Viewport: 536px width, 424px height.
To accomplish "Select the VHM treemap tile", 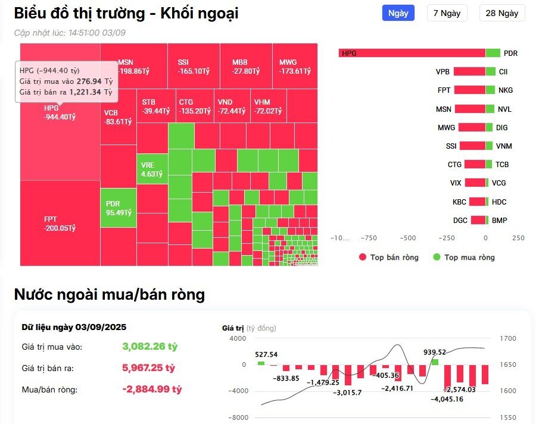I will (269, 107).
